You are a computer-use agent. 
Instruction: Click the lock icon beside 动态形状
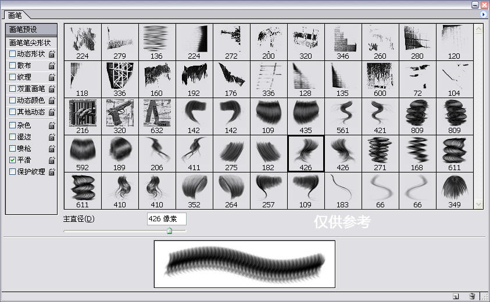coord(52,54)
